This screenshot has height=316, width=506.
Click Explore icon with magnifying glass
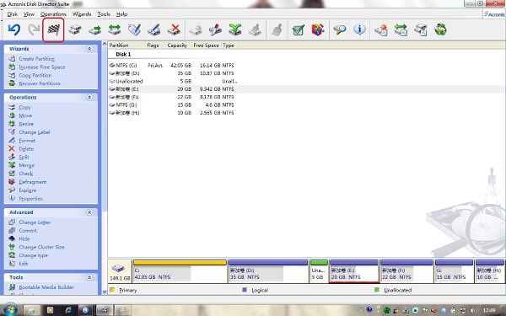(340, 30)
